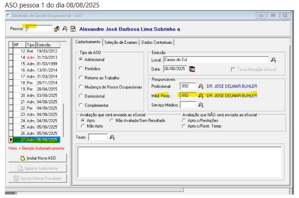The image size is (299, 198).
Task: Click the search magnifier next to Pessoa field
Action: pos(65,29)
